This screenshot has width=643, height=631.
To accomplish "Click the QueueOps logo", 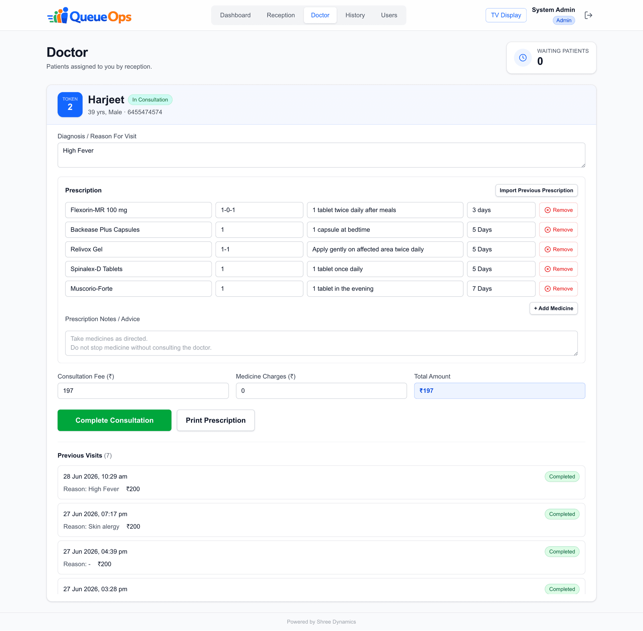I will [x=89, y=16].
